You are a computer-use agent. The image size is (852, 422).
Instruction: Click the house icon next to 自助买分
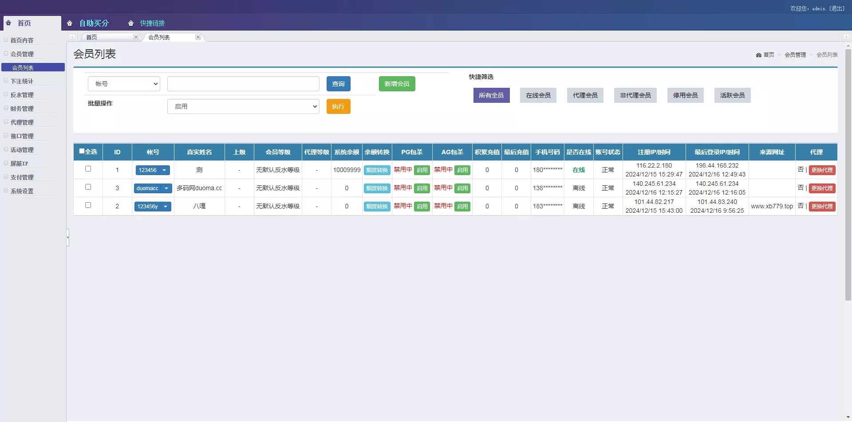click(70, 23)
